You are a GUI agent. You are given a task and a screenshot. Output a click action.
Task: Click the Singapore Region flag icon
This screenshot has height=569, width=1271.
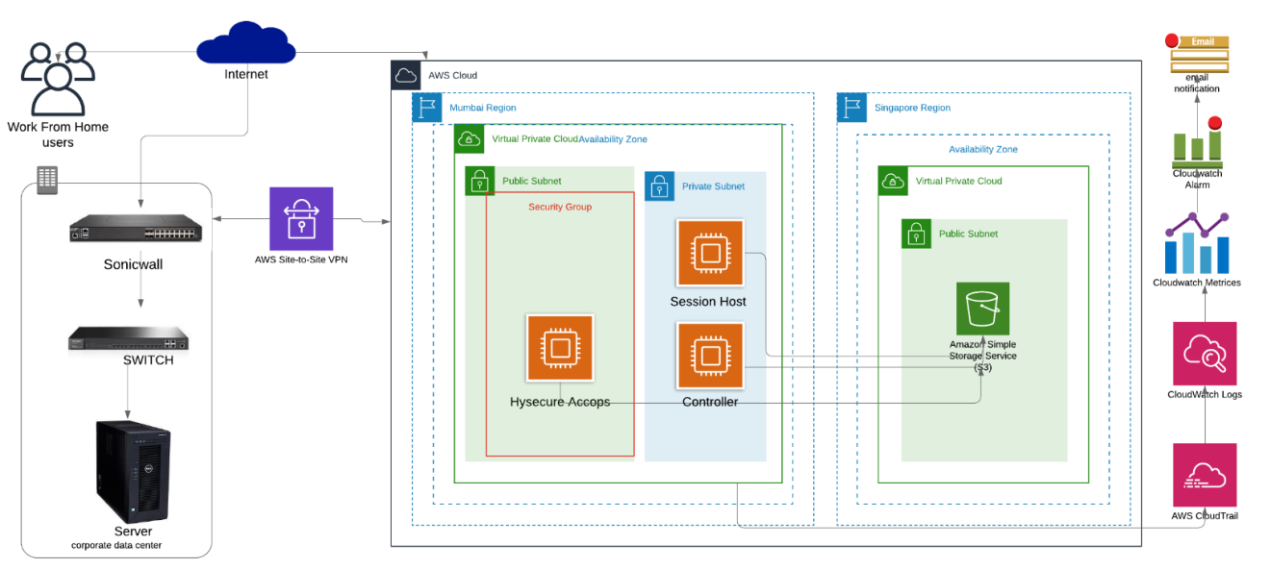852,108
